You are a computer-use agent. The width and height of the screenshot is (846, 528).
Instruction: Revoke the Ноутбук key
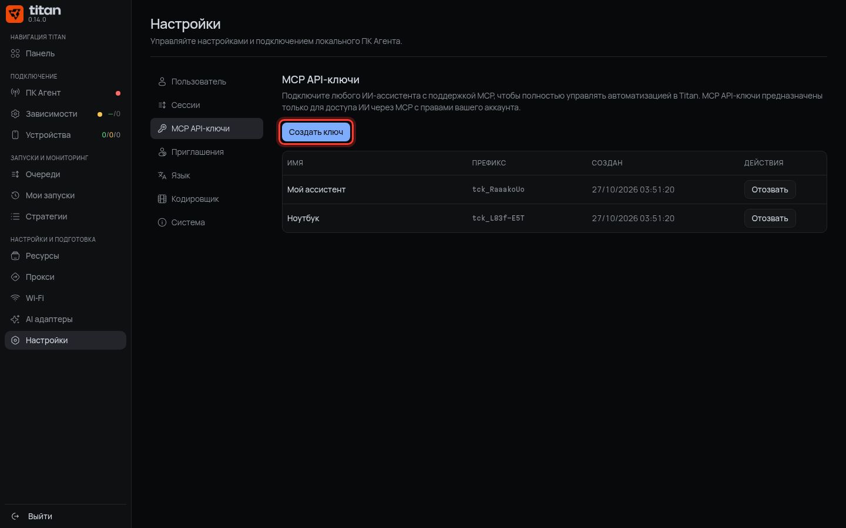[x=770, y=218]
